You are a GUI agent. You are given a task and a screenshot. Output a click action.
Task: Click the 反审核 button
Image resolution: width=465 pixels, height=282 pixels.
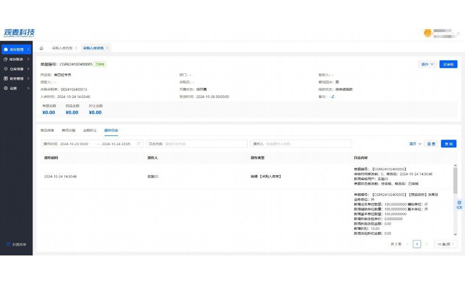[448, 64]
